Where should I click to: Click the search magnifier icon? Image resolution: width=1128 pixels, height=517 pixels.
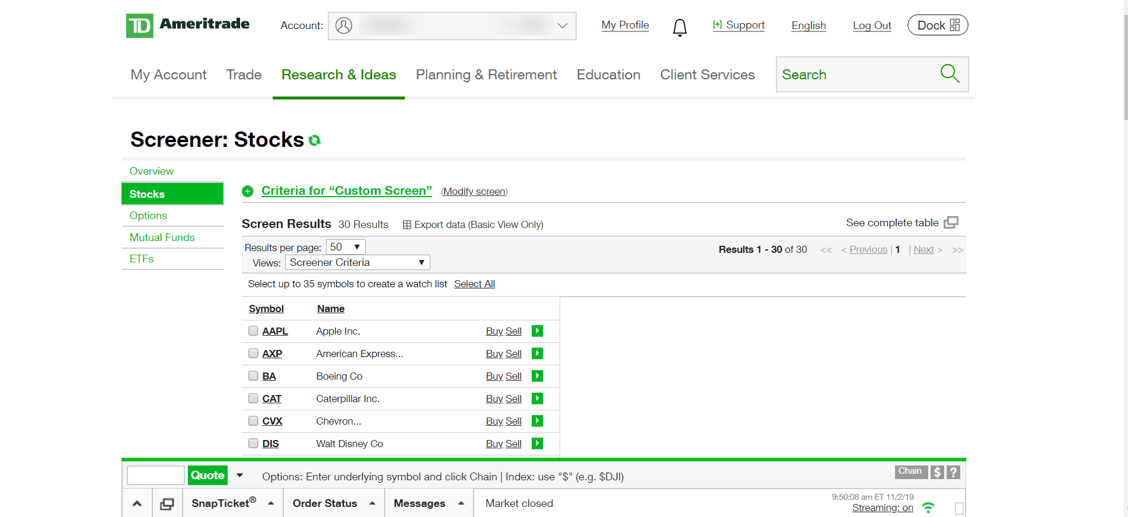(x=950, y=73)
